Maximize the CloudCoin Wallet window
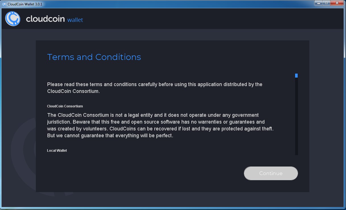The width and height of the screenshot is (346, 210). tap(326, 3)
